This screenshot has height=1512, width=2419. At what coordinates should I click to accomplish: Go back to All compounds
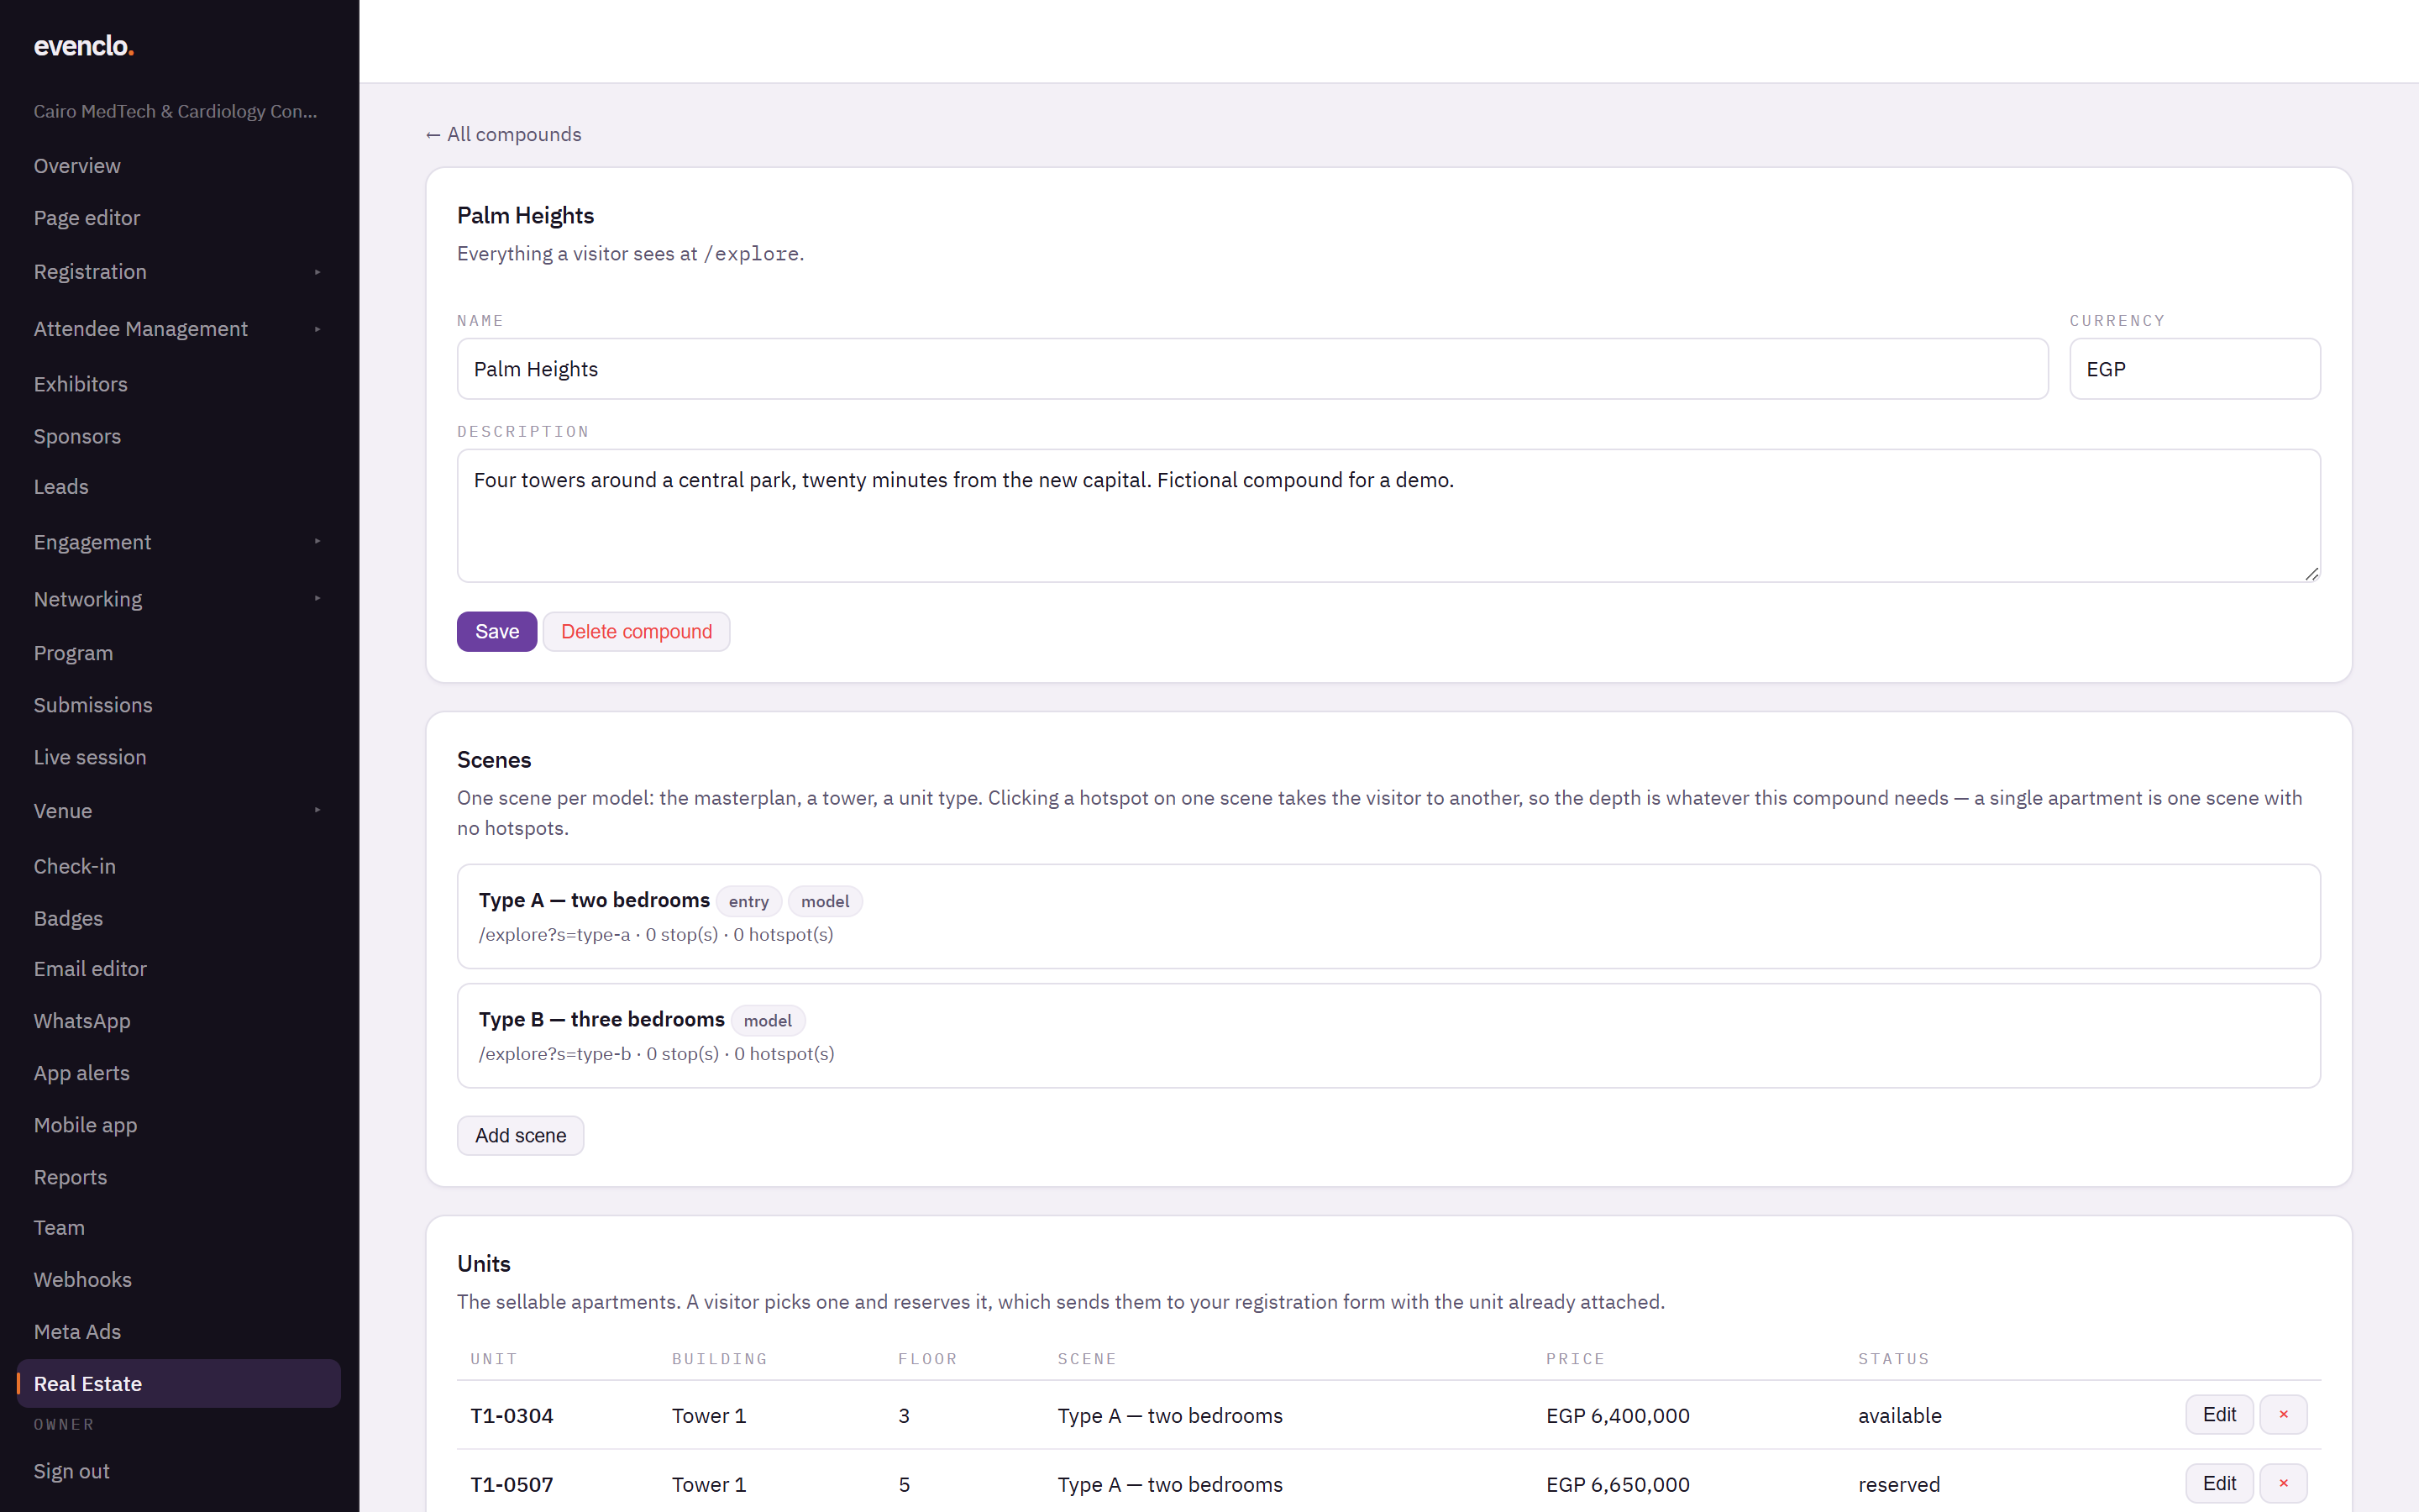point(504,134)
